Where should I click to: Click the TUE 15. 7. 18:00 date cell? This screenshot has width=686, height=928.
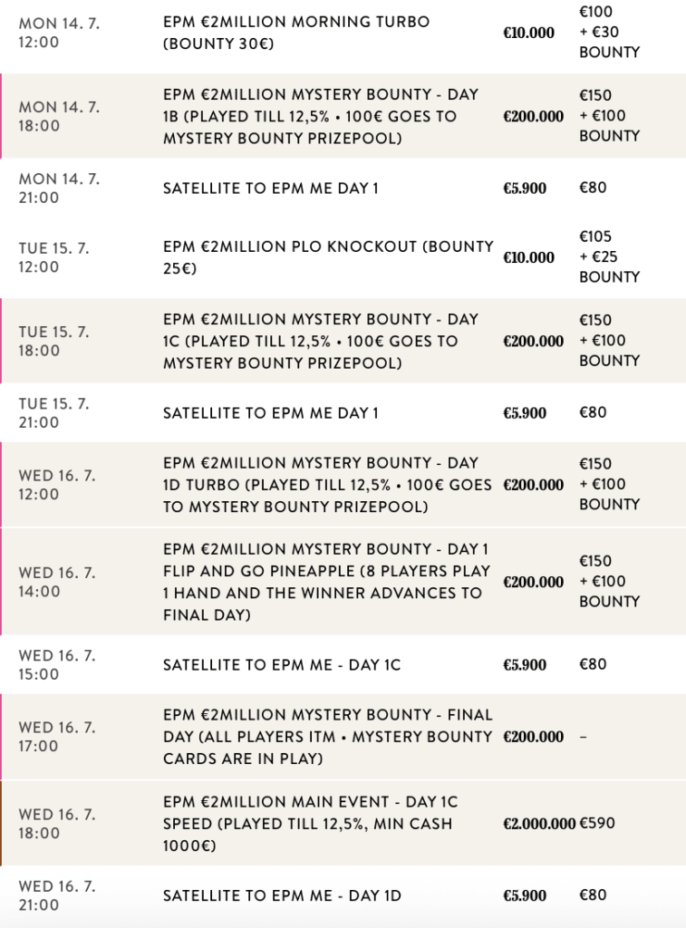(x=54, y=342)
